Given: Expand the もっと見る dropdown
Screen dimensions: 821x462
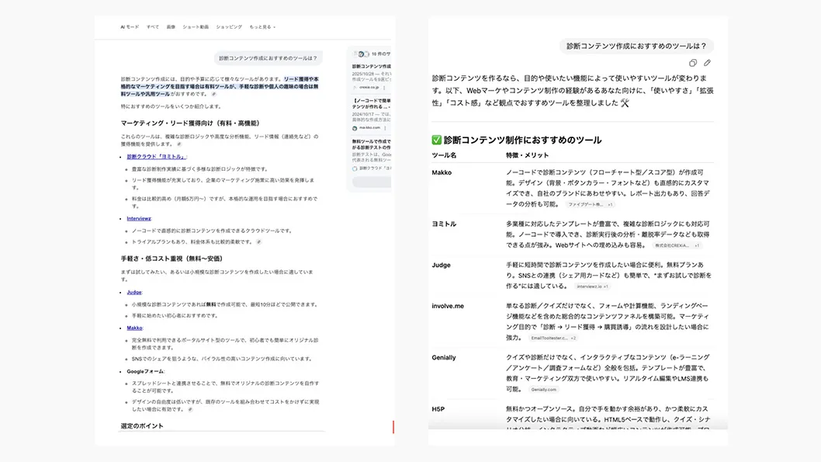Looking at the screenshot, I should coord(262,26).
